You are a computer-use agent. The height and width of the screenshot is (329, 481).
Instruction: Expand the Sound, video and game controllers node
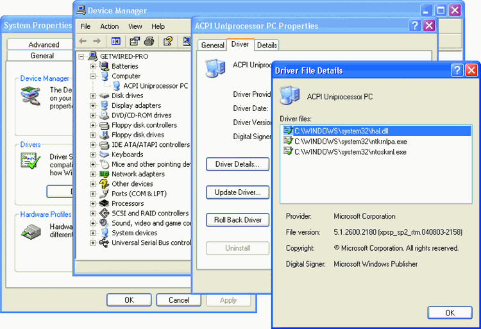tap(92, 223)
